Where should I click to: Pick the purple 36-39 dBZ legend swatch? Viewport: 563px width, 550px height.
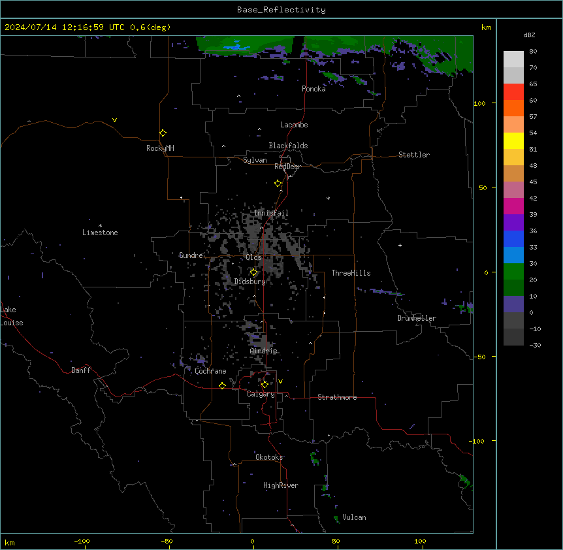click(x=513, y=222)
